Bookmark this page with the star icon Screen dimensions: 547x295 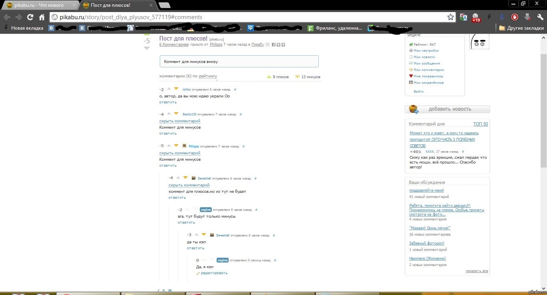(450, 17)
